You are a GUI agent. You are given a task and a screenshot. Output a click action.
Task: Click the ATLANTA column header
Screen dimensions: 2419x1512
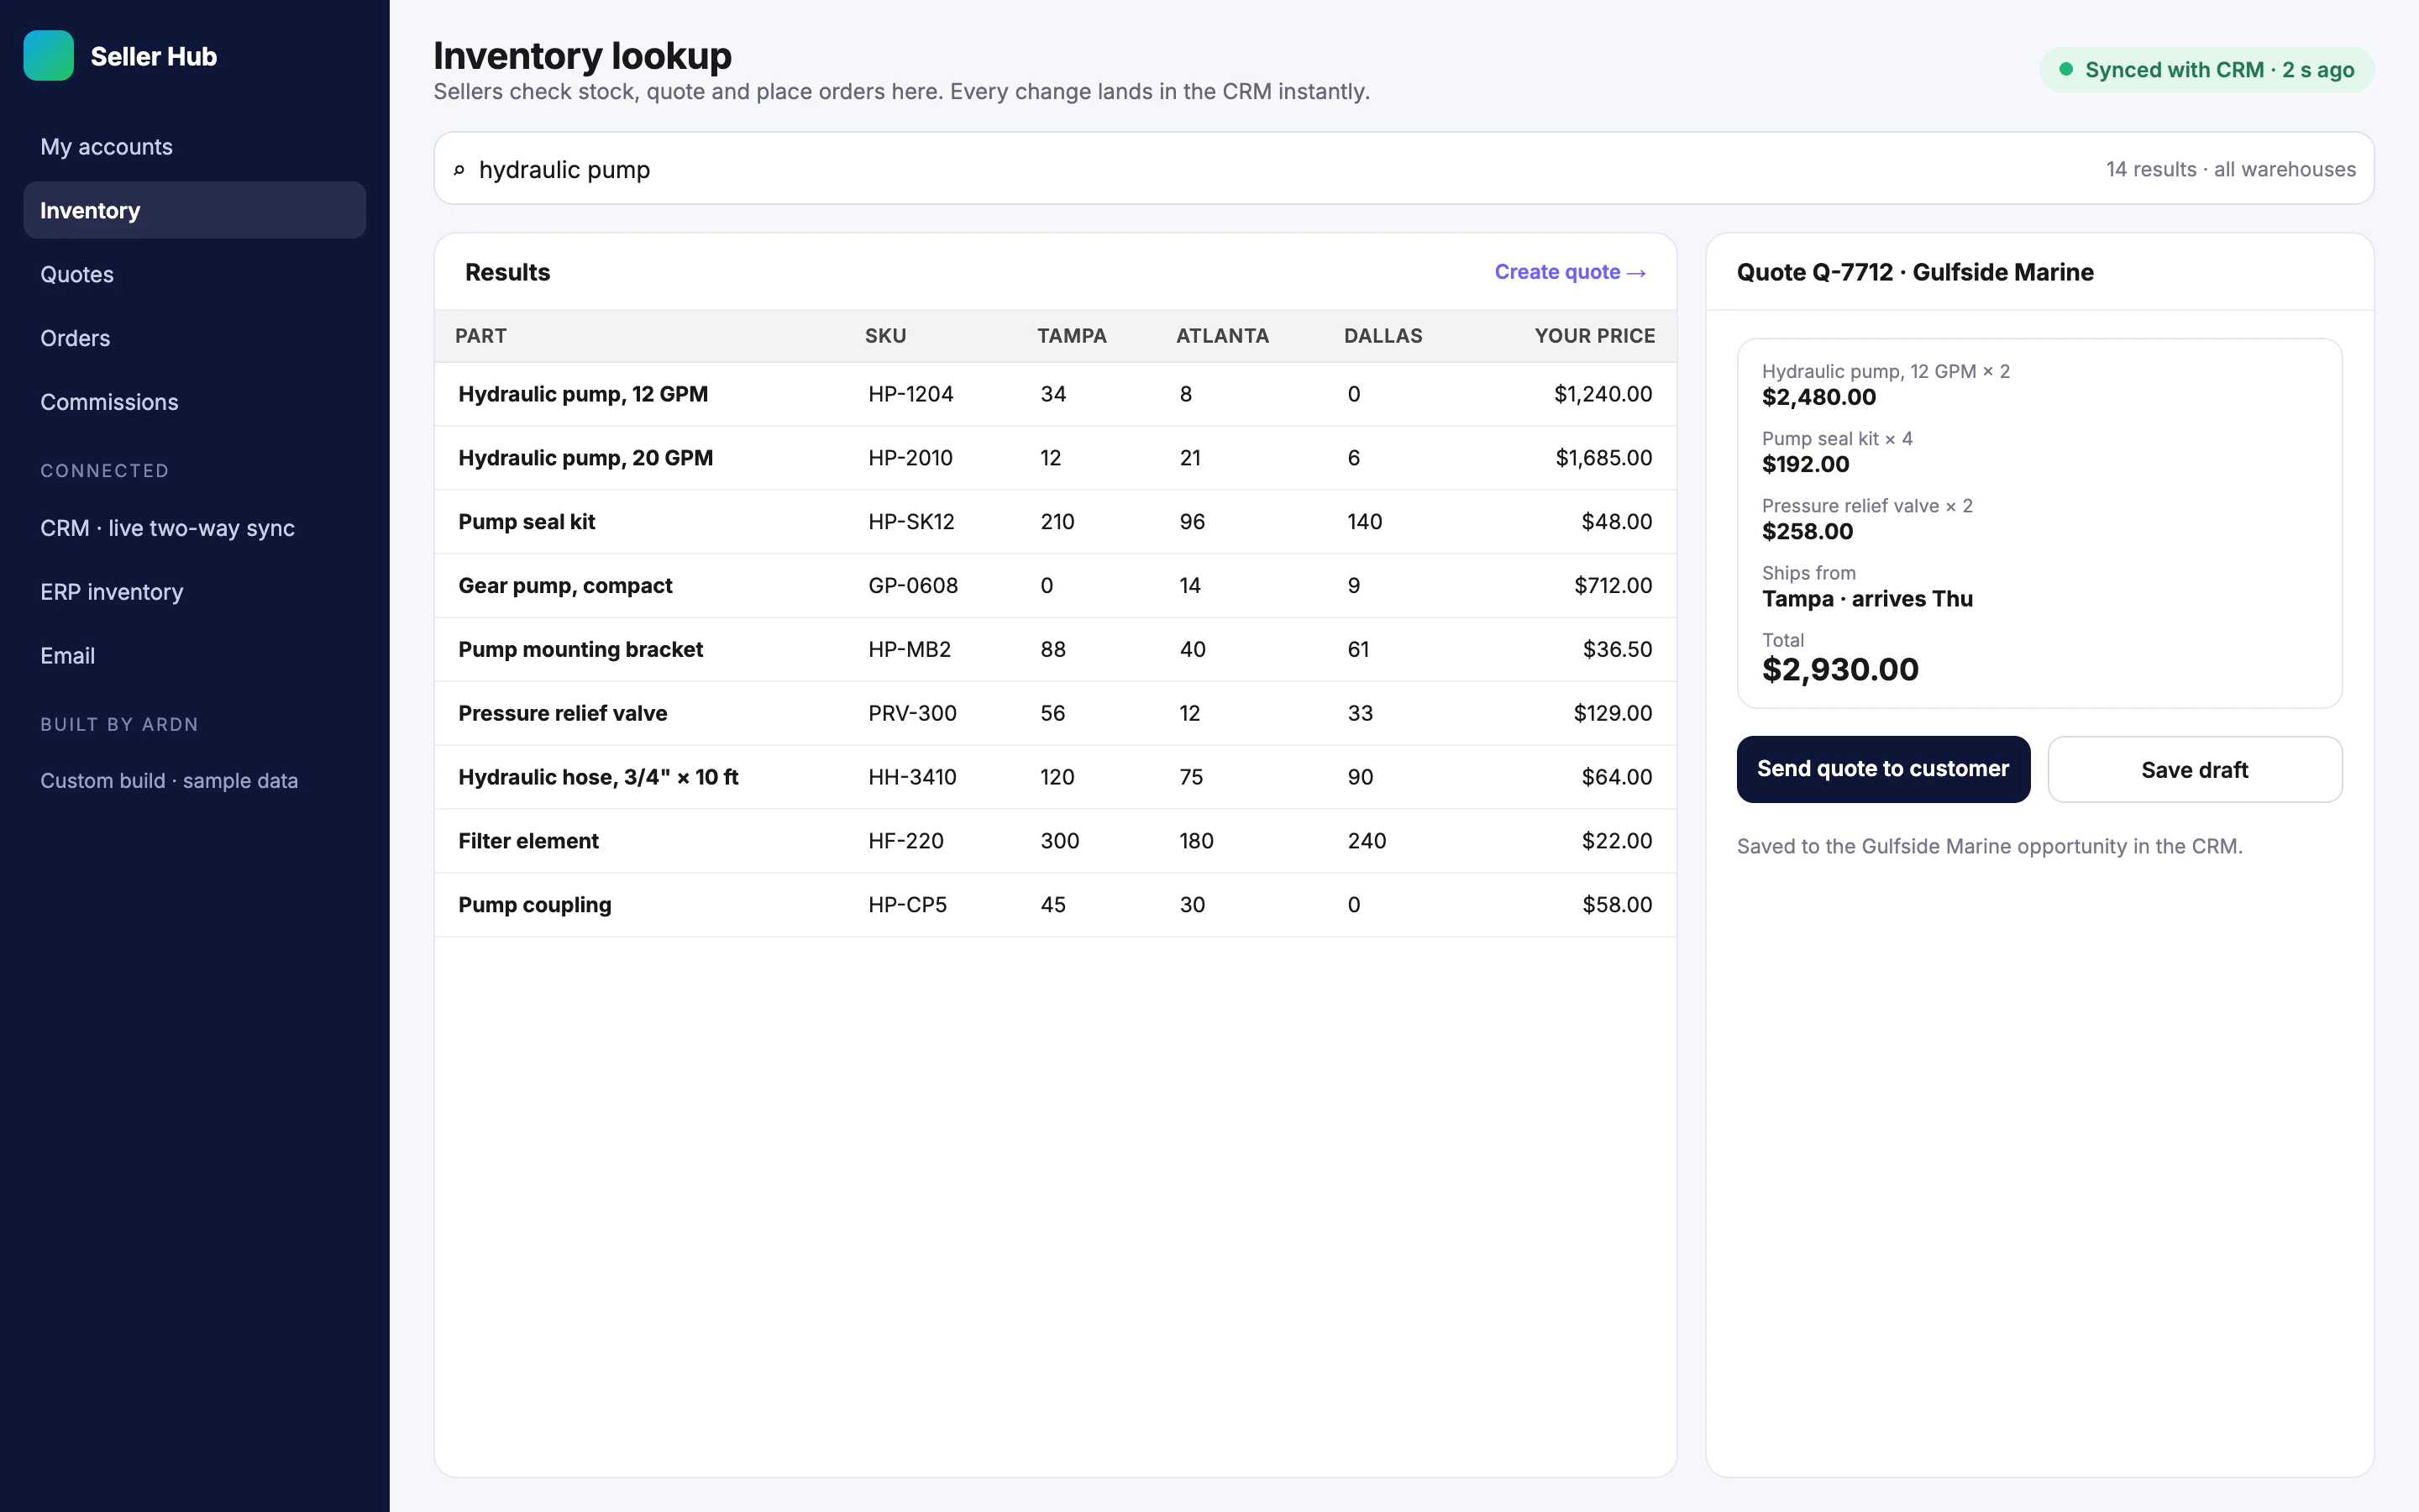coord(1222,336)
